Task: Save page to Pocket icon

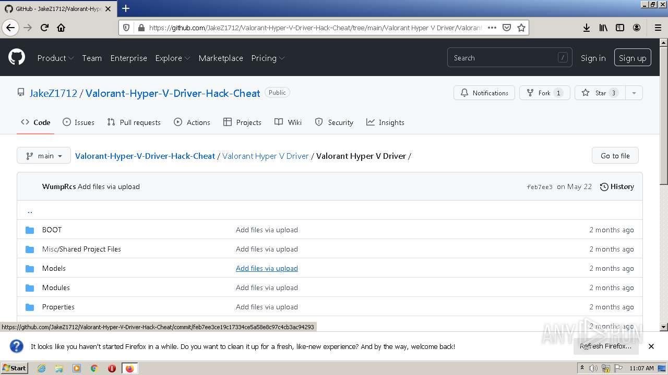Action: (506, 28)
